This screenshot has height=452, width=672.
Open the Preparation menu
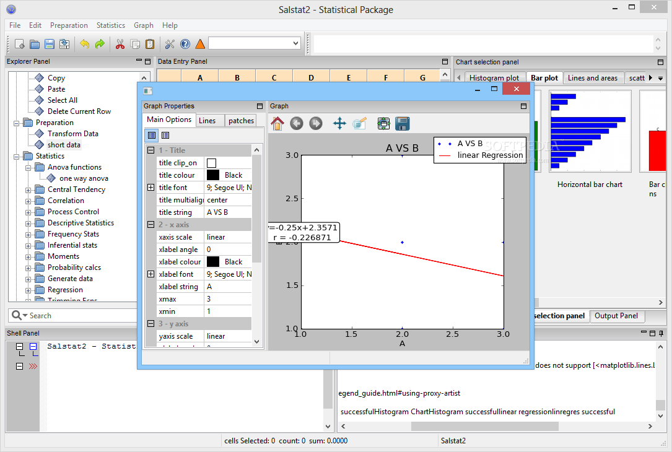tap(69, 25)
